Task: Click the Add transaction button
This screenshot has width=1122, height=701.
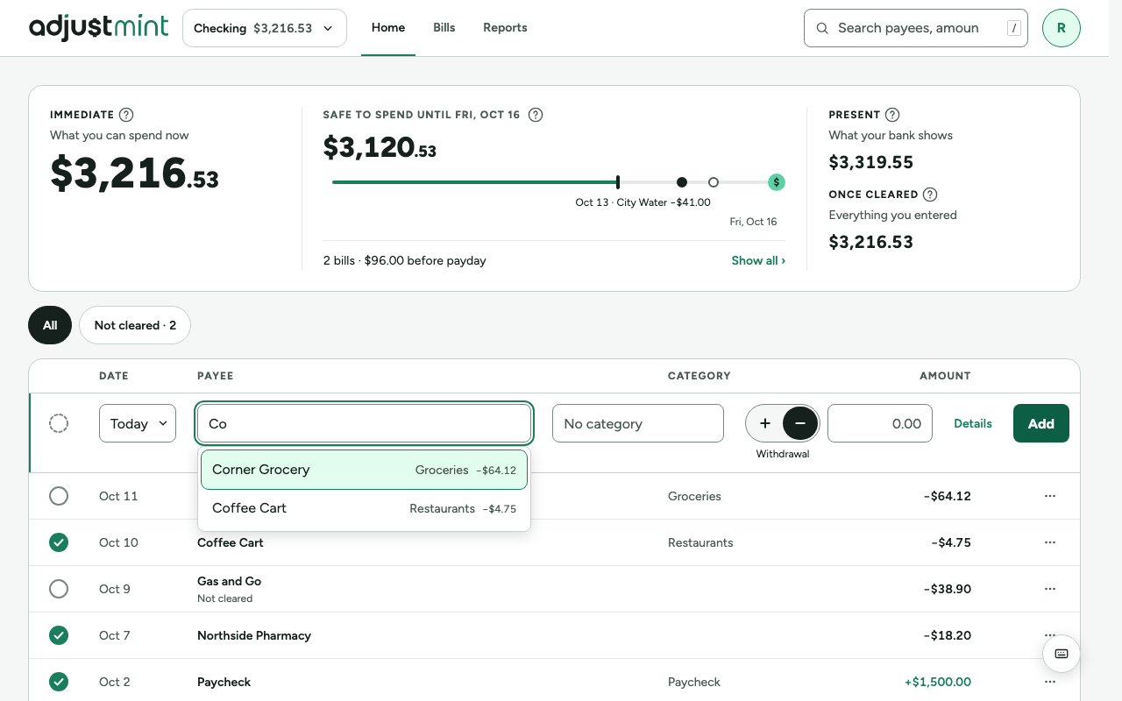Action: click(1041, 423)
